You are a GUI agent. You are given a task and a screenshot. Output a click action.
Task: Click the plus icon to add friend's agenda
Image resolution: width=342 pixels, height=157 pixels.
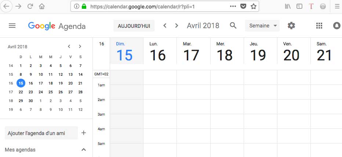[x=84, y=132]
